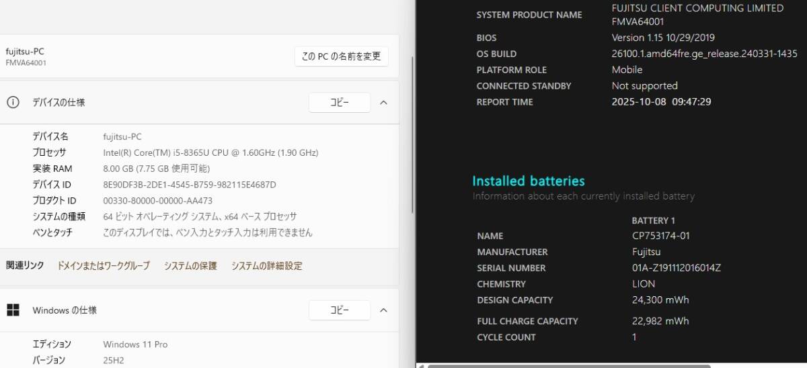
Task: Collapse the device specifications section
Action: [383, 103]
